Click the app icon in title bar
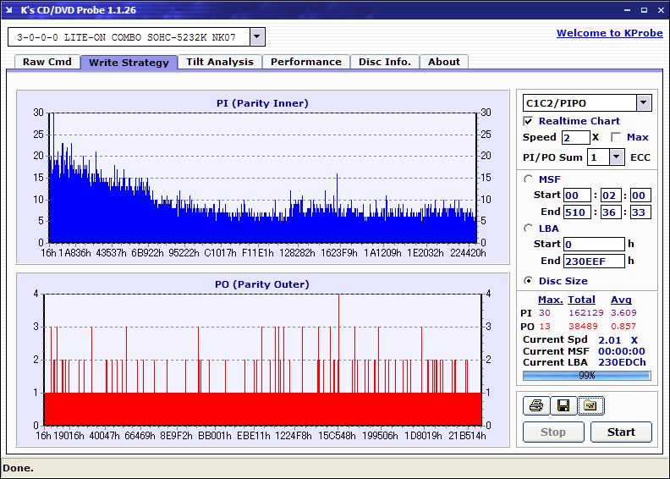The height and width of the screenshot is (479, 670). [10, 10]
